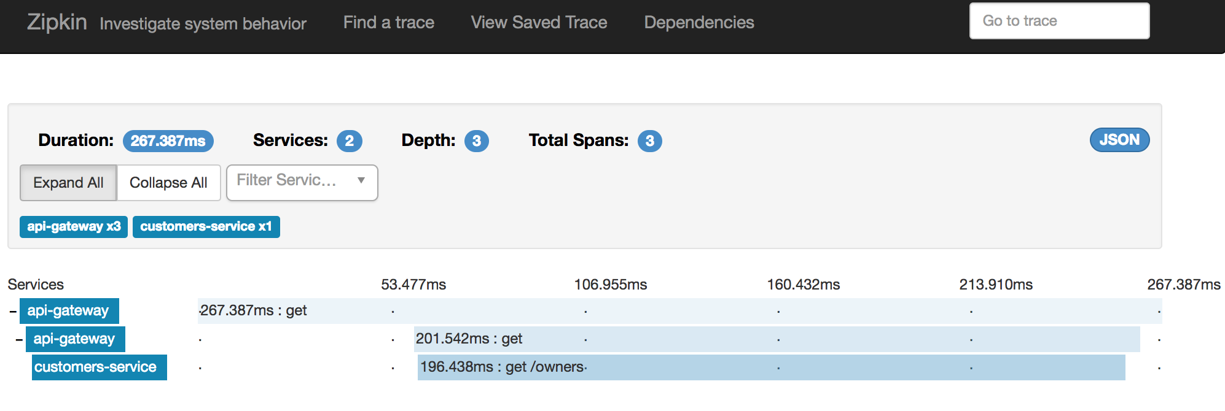Select the nested api-gateway service label
Viewport: 1225px width, 411px height.
(75, 339)
